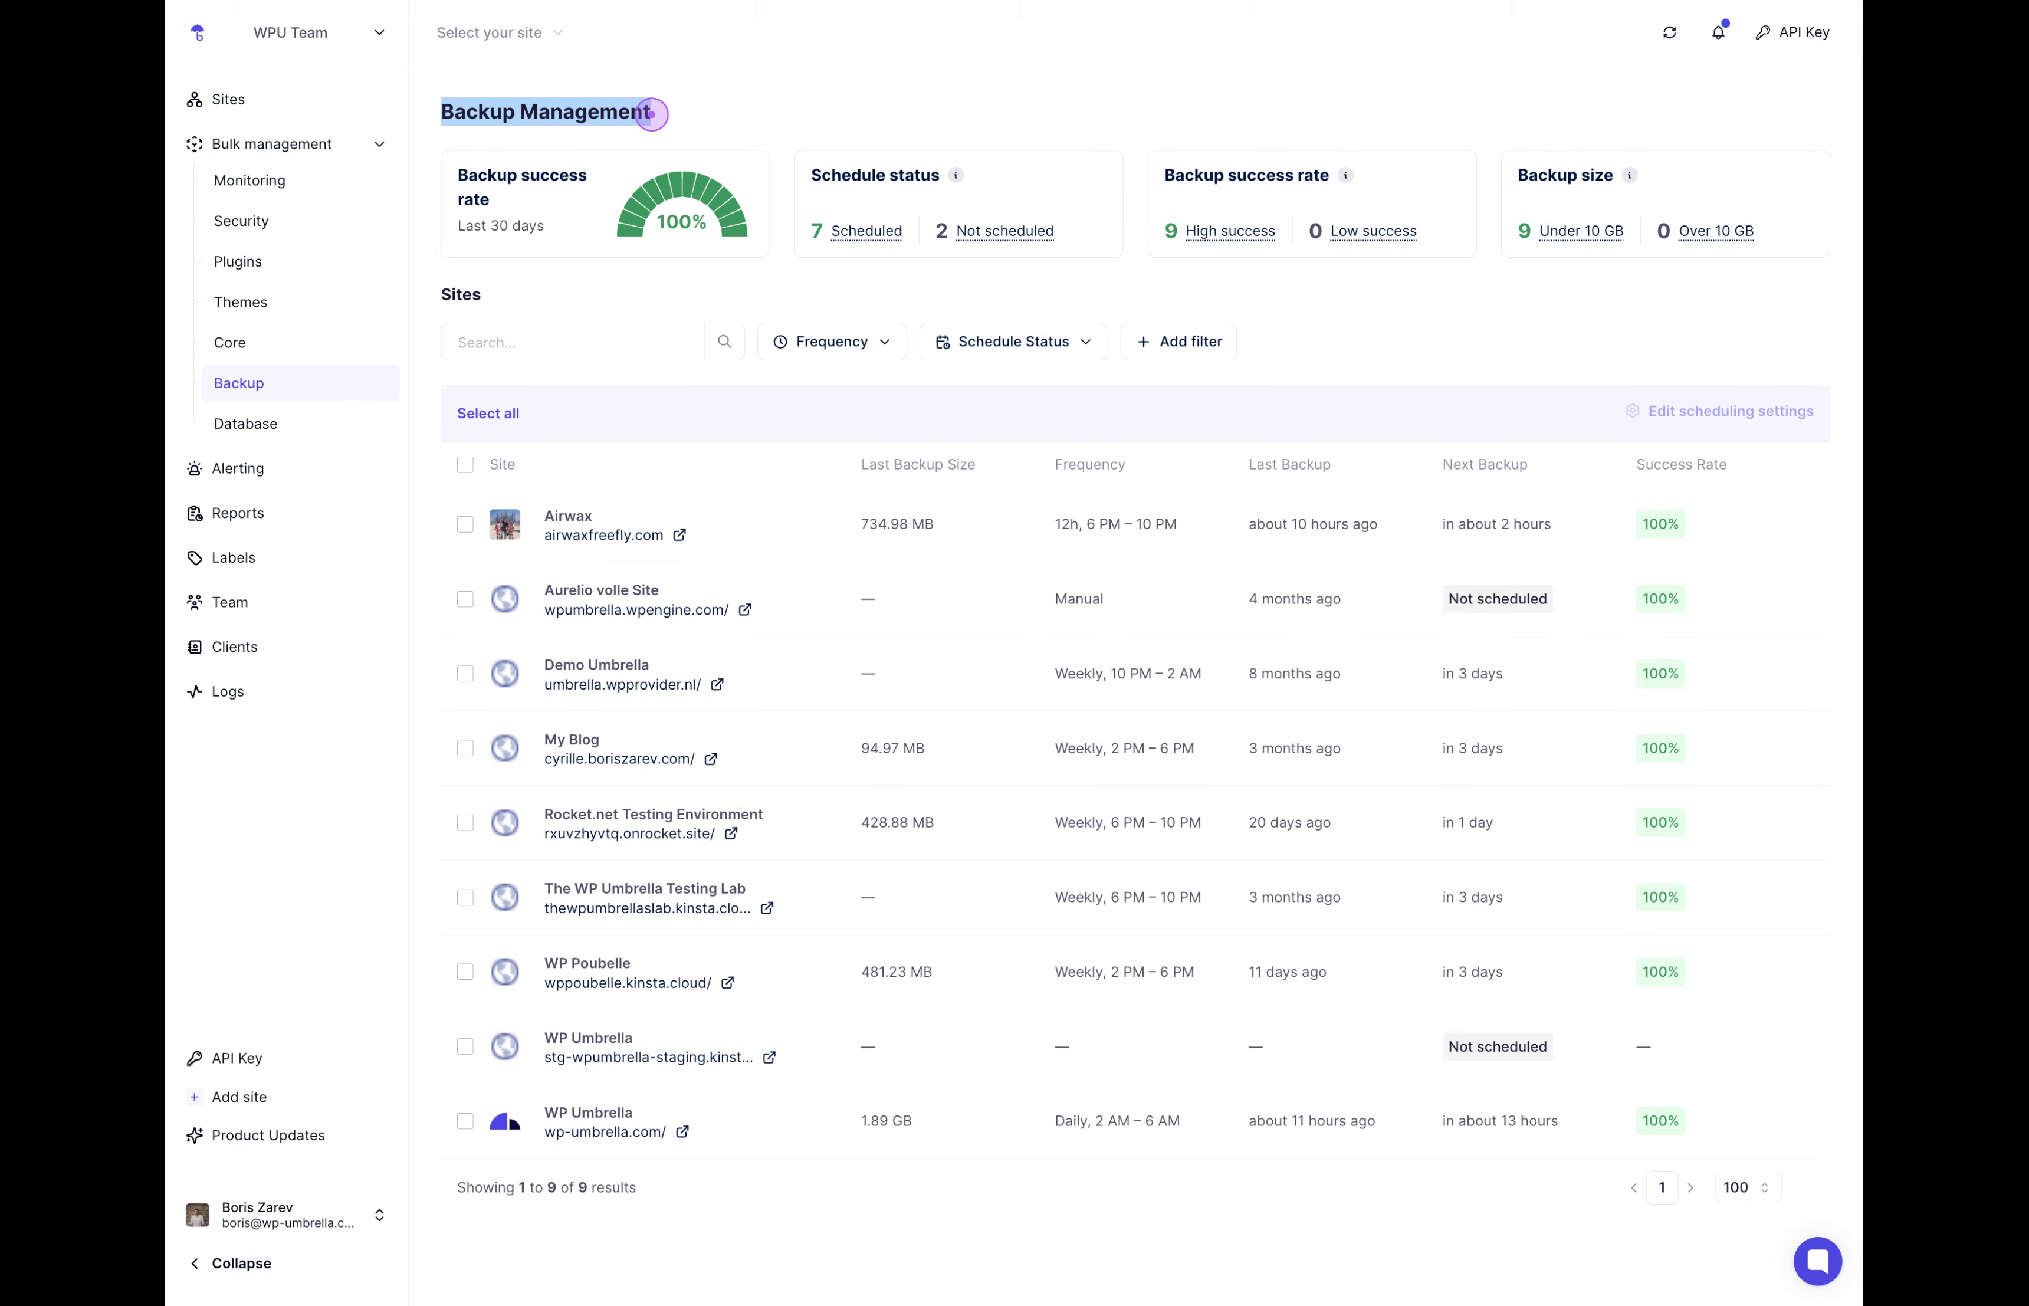Check the WP Poubelle checkbox
Viewport: 2029px width, 1306px height.
[x=465, y=972]
